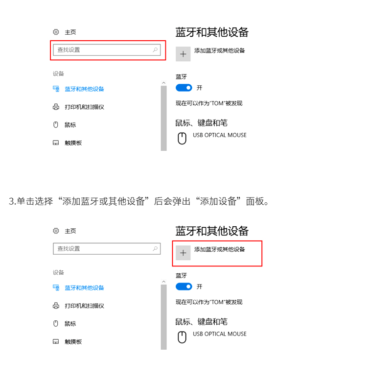
Task: Open 打印机和扫描仪 in the upper sidebar
Action: coord(84,107)
